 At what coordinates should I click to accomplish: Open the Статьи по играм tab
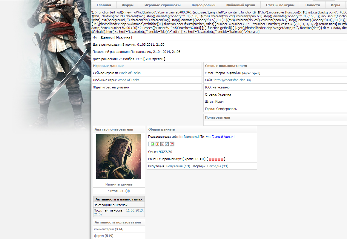[280, 5]
